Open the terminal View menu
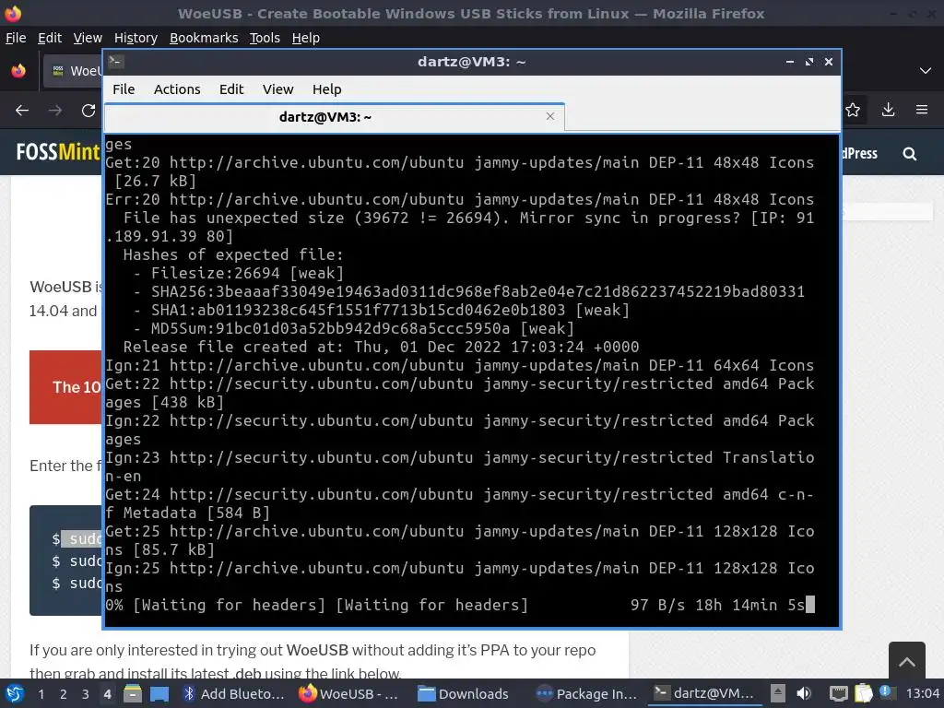This screenshot has height=708, width=944. coord(277,89)
